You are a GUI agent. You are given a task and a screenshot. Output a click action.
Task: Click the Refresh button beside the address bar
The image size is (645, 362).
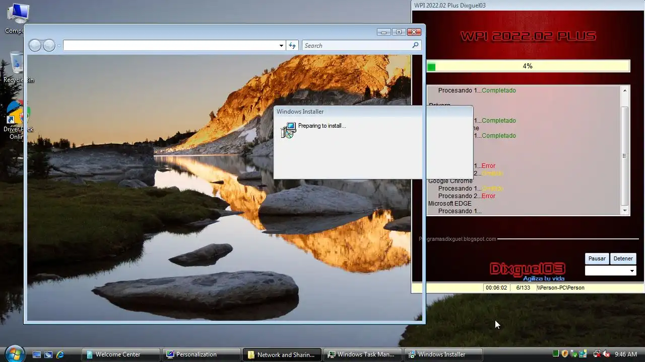292,46
